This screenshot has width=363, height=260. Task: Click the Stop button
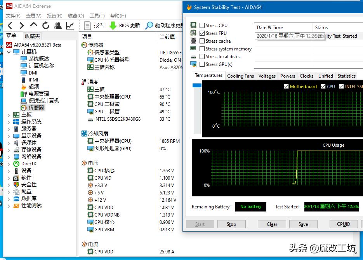point(231,224)
